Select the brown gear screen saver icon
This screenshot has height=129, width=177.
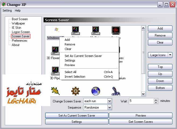pos(76,91)
